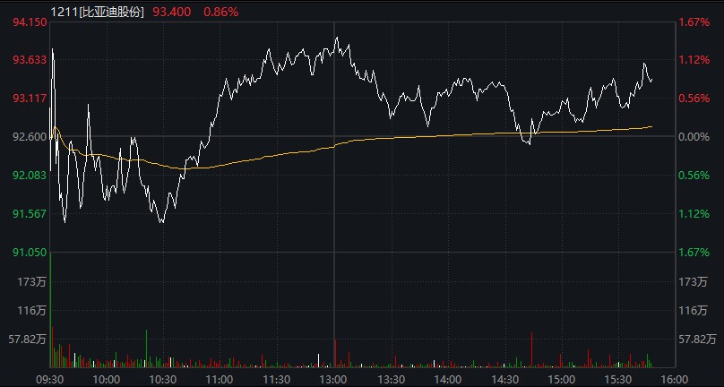Click the 16:00 market close time label
This screenshot has height=387, width=724.
[x=675, y=379]
